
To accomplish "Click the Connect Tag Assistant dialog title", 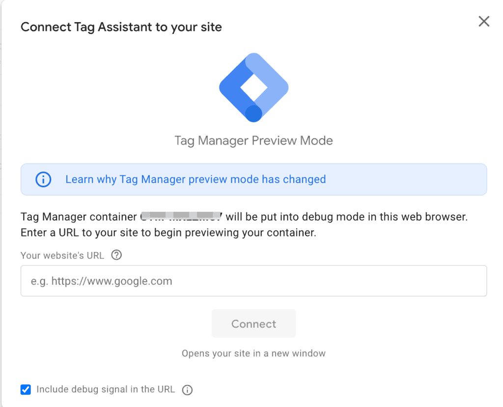I will point(121,27).
